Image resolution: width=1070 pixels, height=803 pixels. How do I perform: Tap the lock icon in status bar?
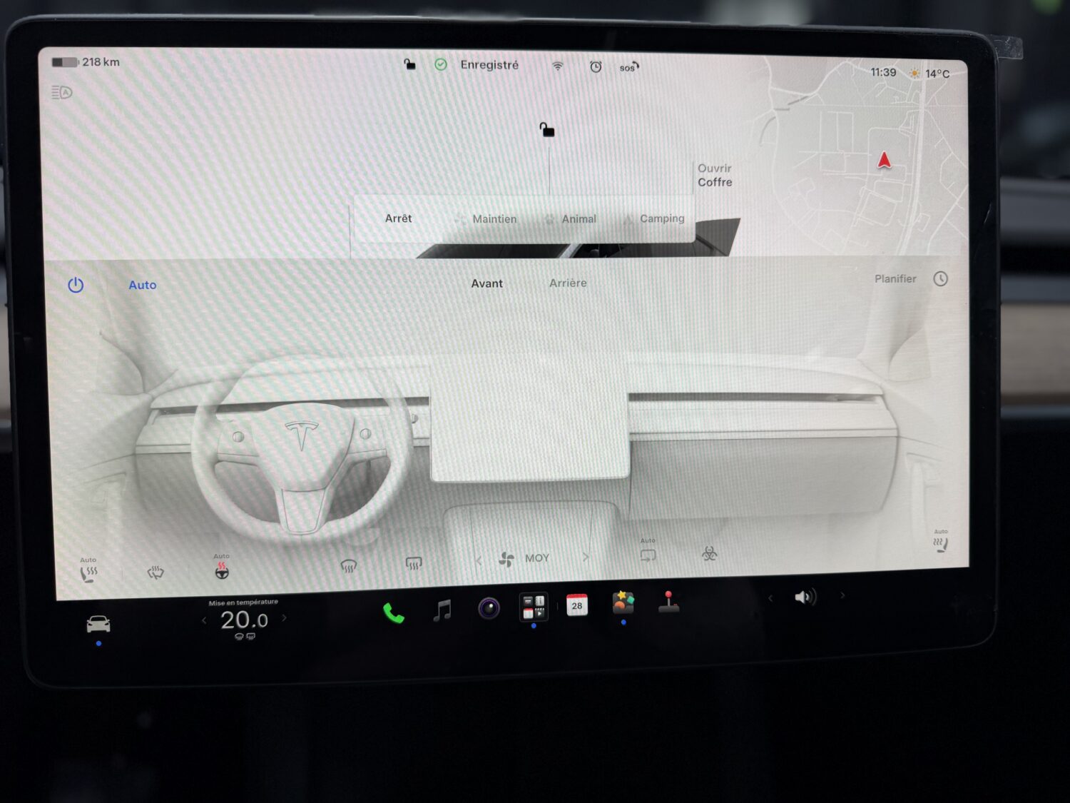coord(409,64)
